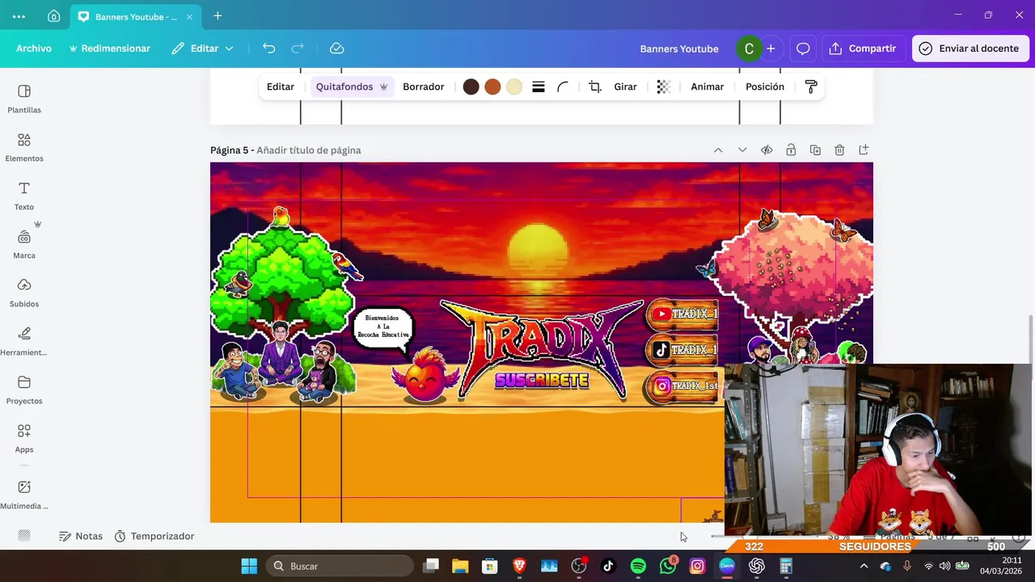Delete page 5 with the trash icon
This screenshot has width=1035, height=582.
coord(839,150)
